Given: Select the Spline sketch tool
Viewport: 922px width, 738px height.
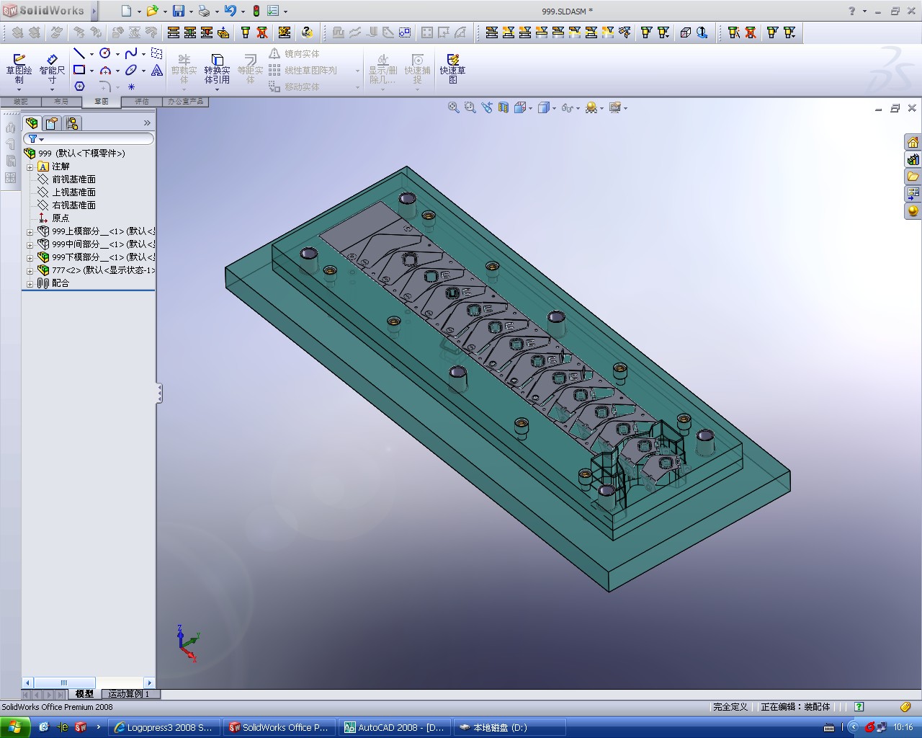Looking at the screenshot, I should (131, 54).
